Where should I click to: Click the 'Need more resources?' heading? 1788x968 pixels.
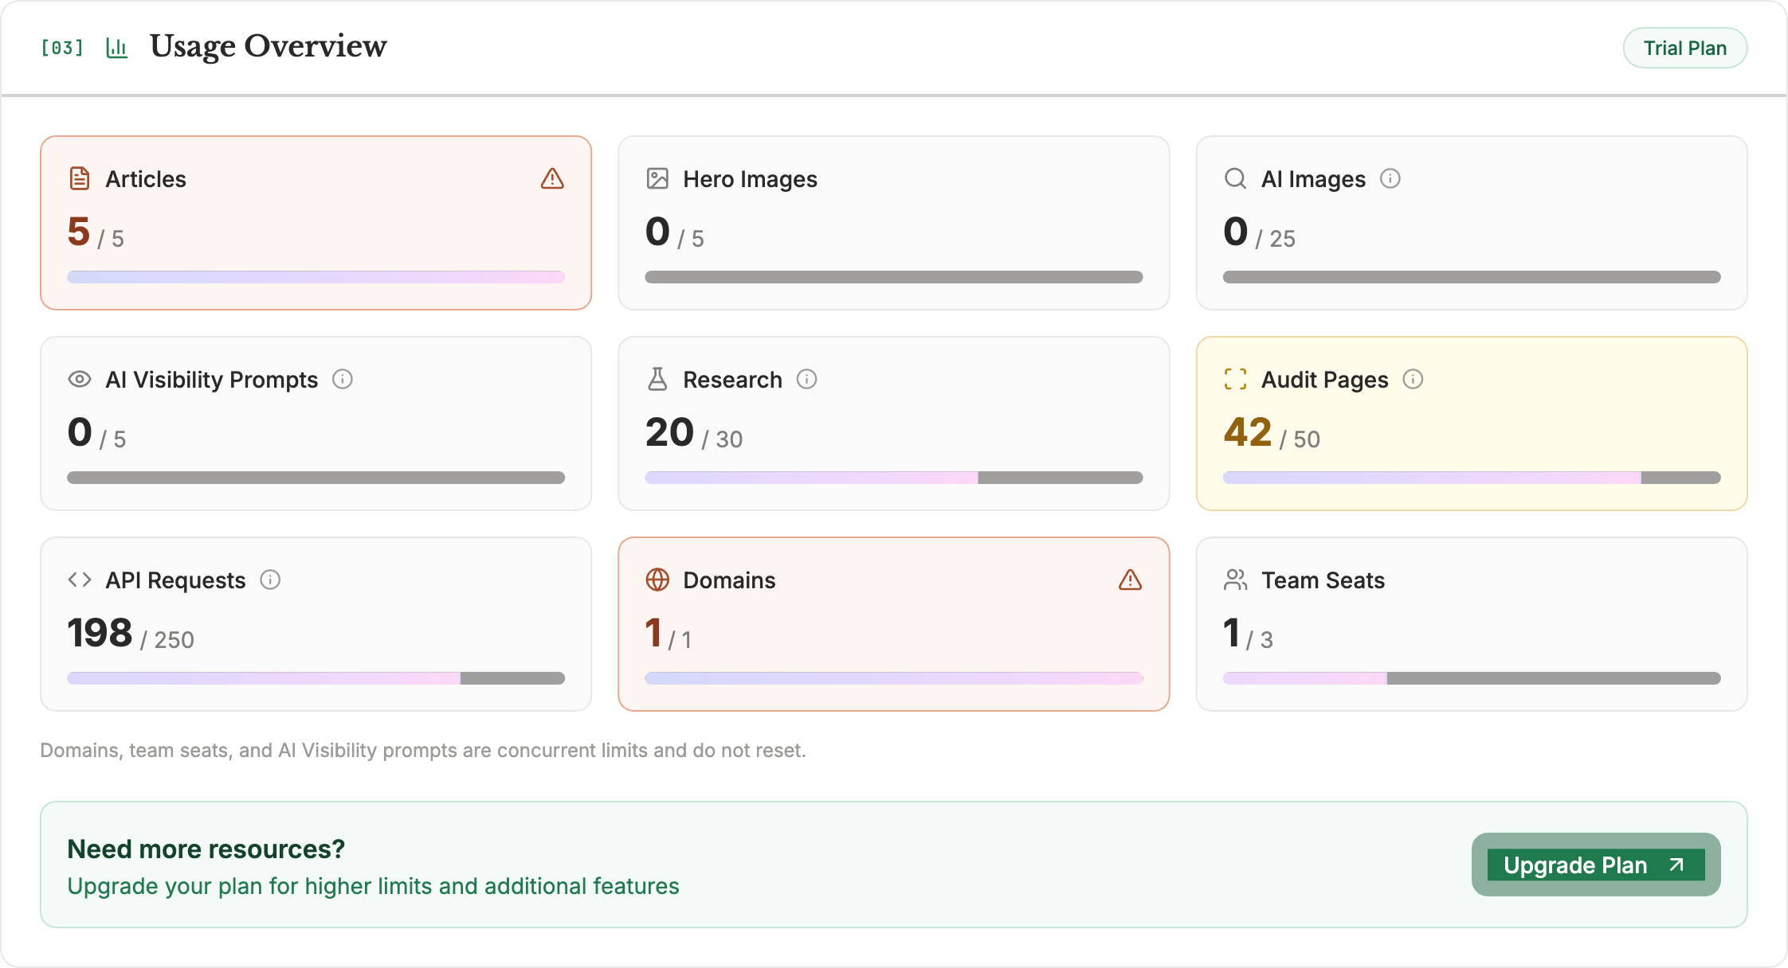pos(206,849)
